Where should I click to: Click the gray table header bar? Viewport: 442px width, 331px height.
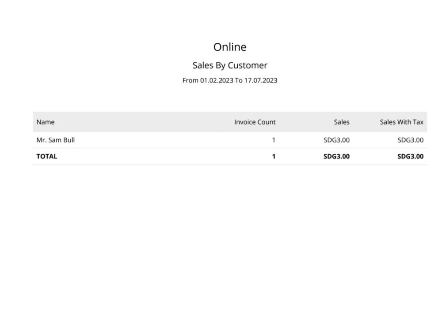230,122
